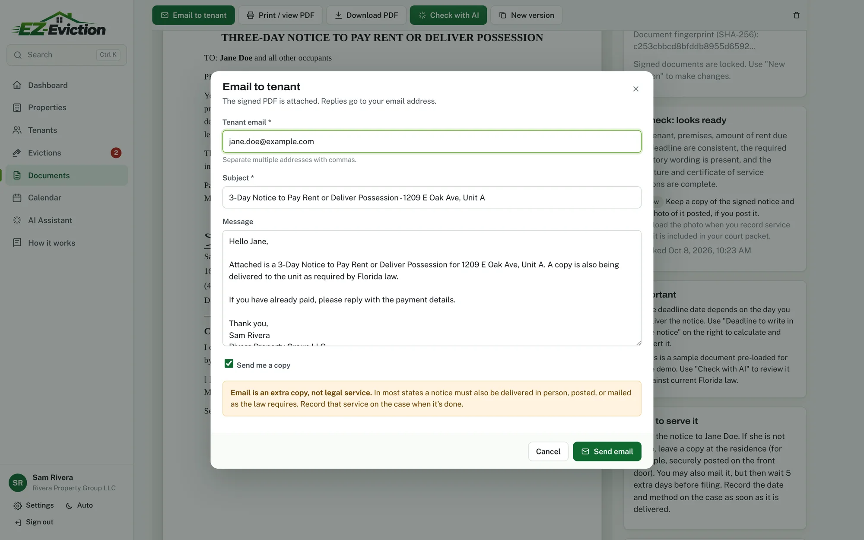
Task: Open Properties via its building icon
Action: point(17,108)
